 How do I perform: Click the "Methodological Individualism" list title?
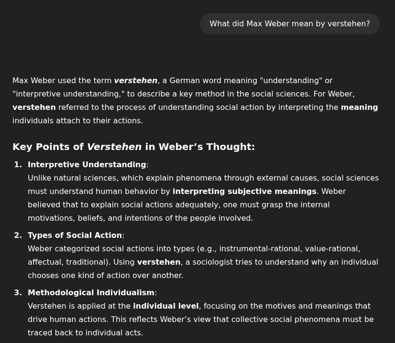pos(91,293)
